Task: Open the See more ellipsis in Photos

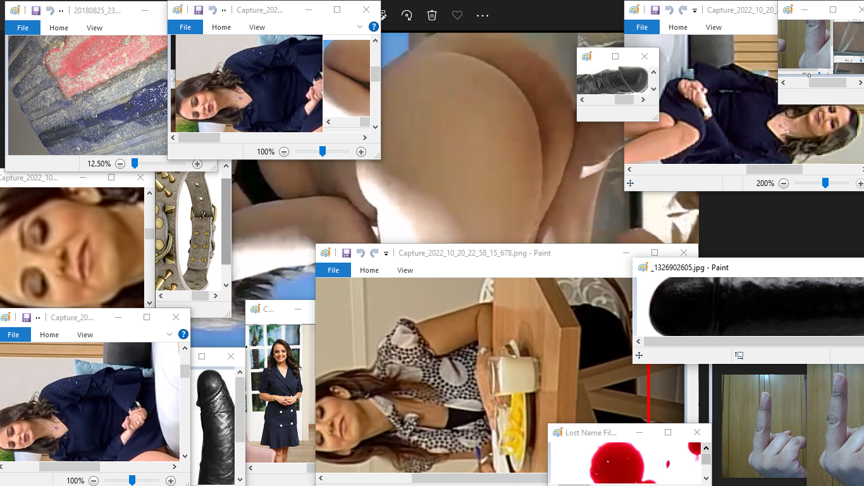Action: tap(483, 15)
